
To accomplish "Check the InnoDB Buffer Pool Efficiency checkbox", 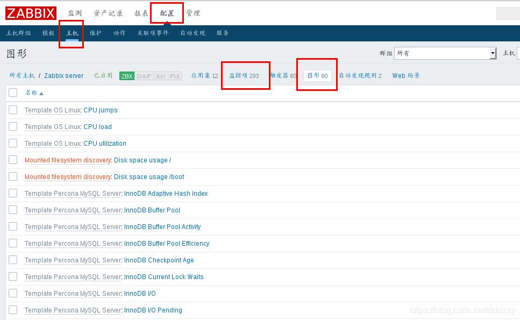I will (13, 243).
